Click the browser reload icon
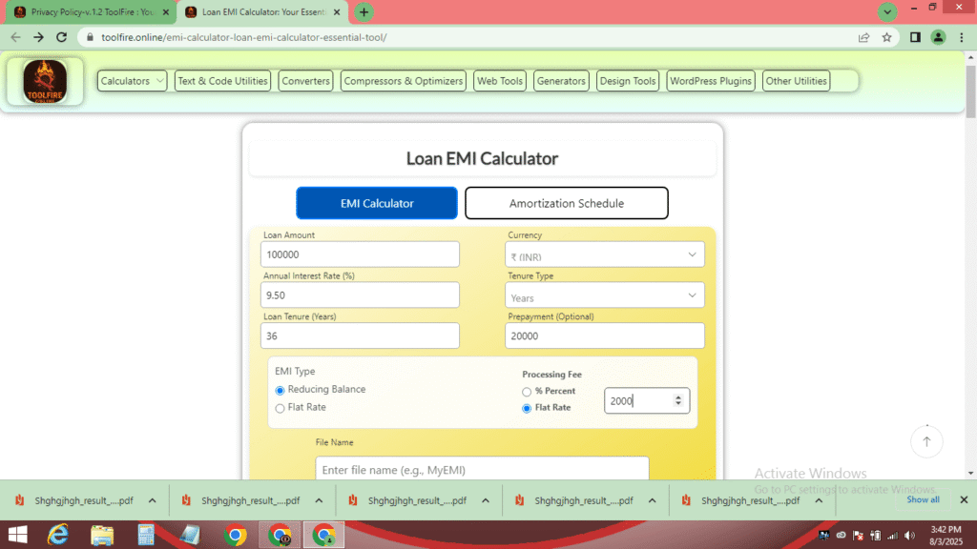This screenshot has width=977, height=549. 63,37
